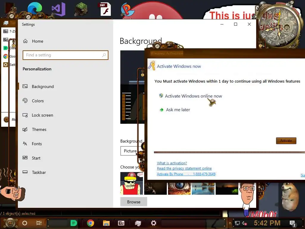This screenshot has height=229, width=305.
Task: Click the Browse button
Action: [x=134, y=202]
